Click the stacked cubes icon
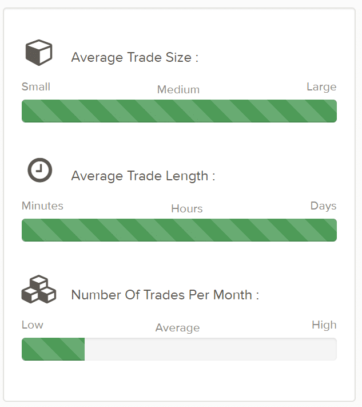 coord(39,289)
